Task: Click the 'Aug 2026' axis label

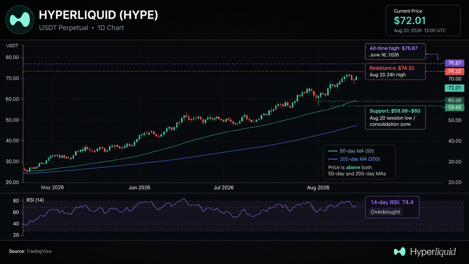Action: (318, 187)
